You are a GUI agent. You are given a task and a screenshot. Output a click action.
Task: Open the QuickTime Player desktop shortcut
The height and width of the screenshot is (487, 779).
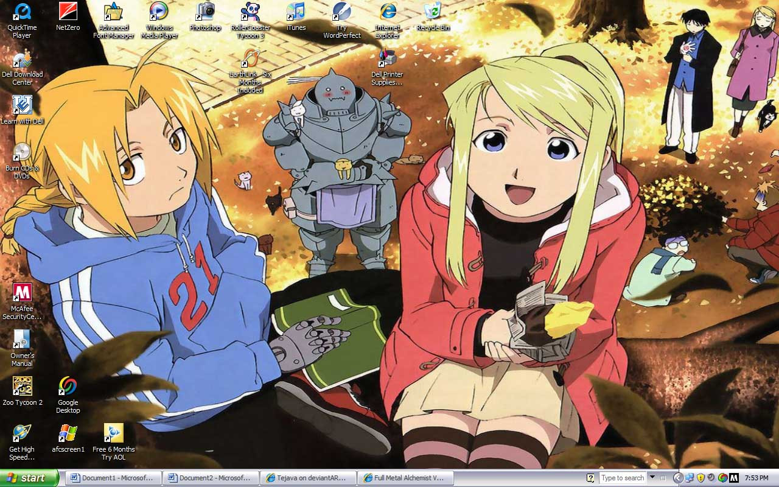tap(23, 21)
